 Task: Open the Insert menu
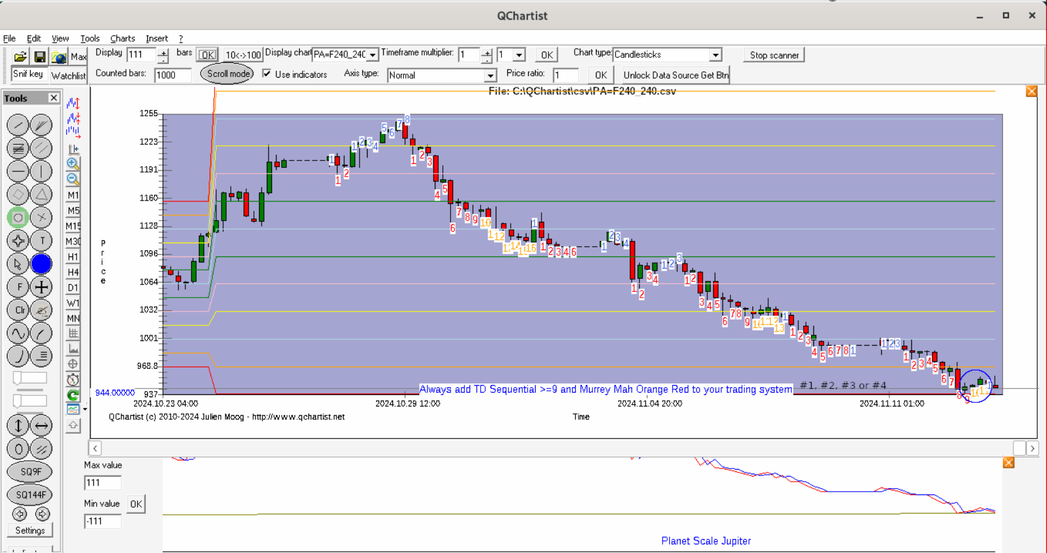pyautogui.click(x=157, y=38)
